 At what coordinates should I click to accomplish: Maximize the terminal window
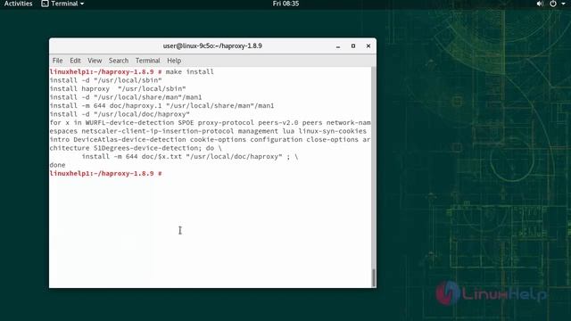(x=353, y=46)
